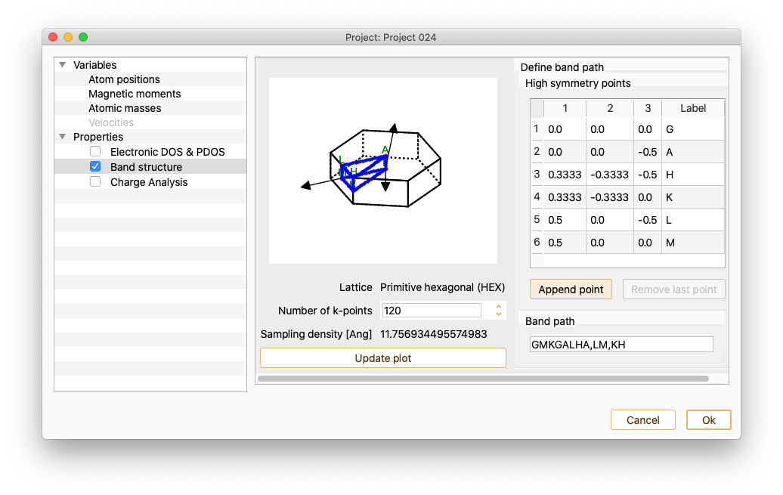Screen dimensions: 783x495
Task: Click the Update plot button
Action: pyautogui.click(x=383, y=358)
